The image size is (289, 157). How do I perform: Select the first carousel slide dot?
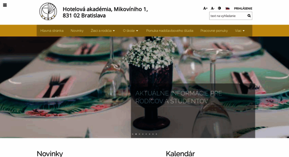point(132,134)
